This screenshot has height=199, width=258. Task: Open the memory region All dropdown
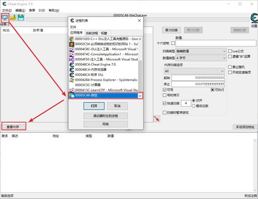pos(194,71)
